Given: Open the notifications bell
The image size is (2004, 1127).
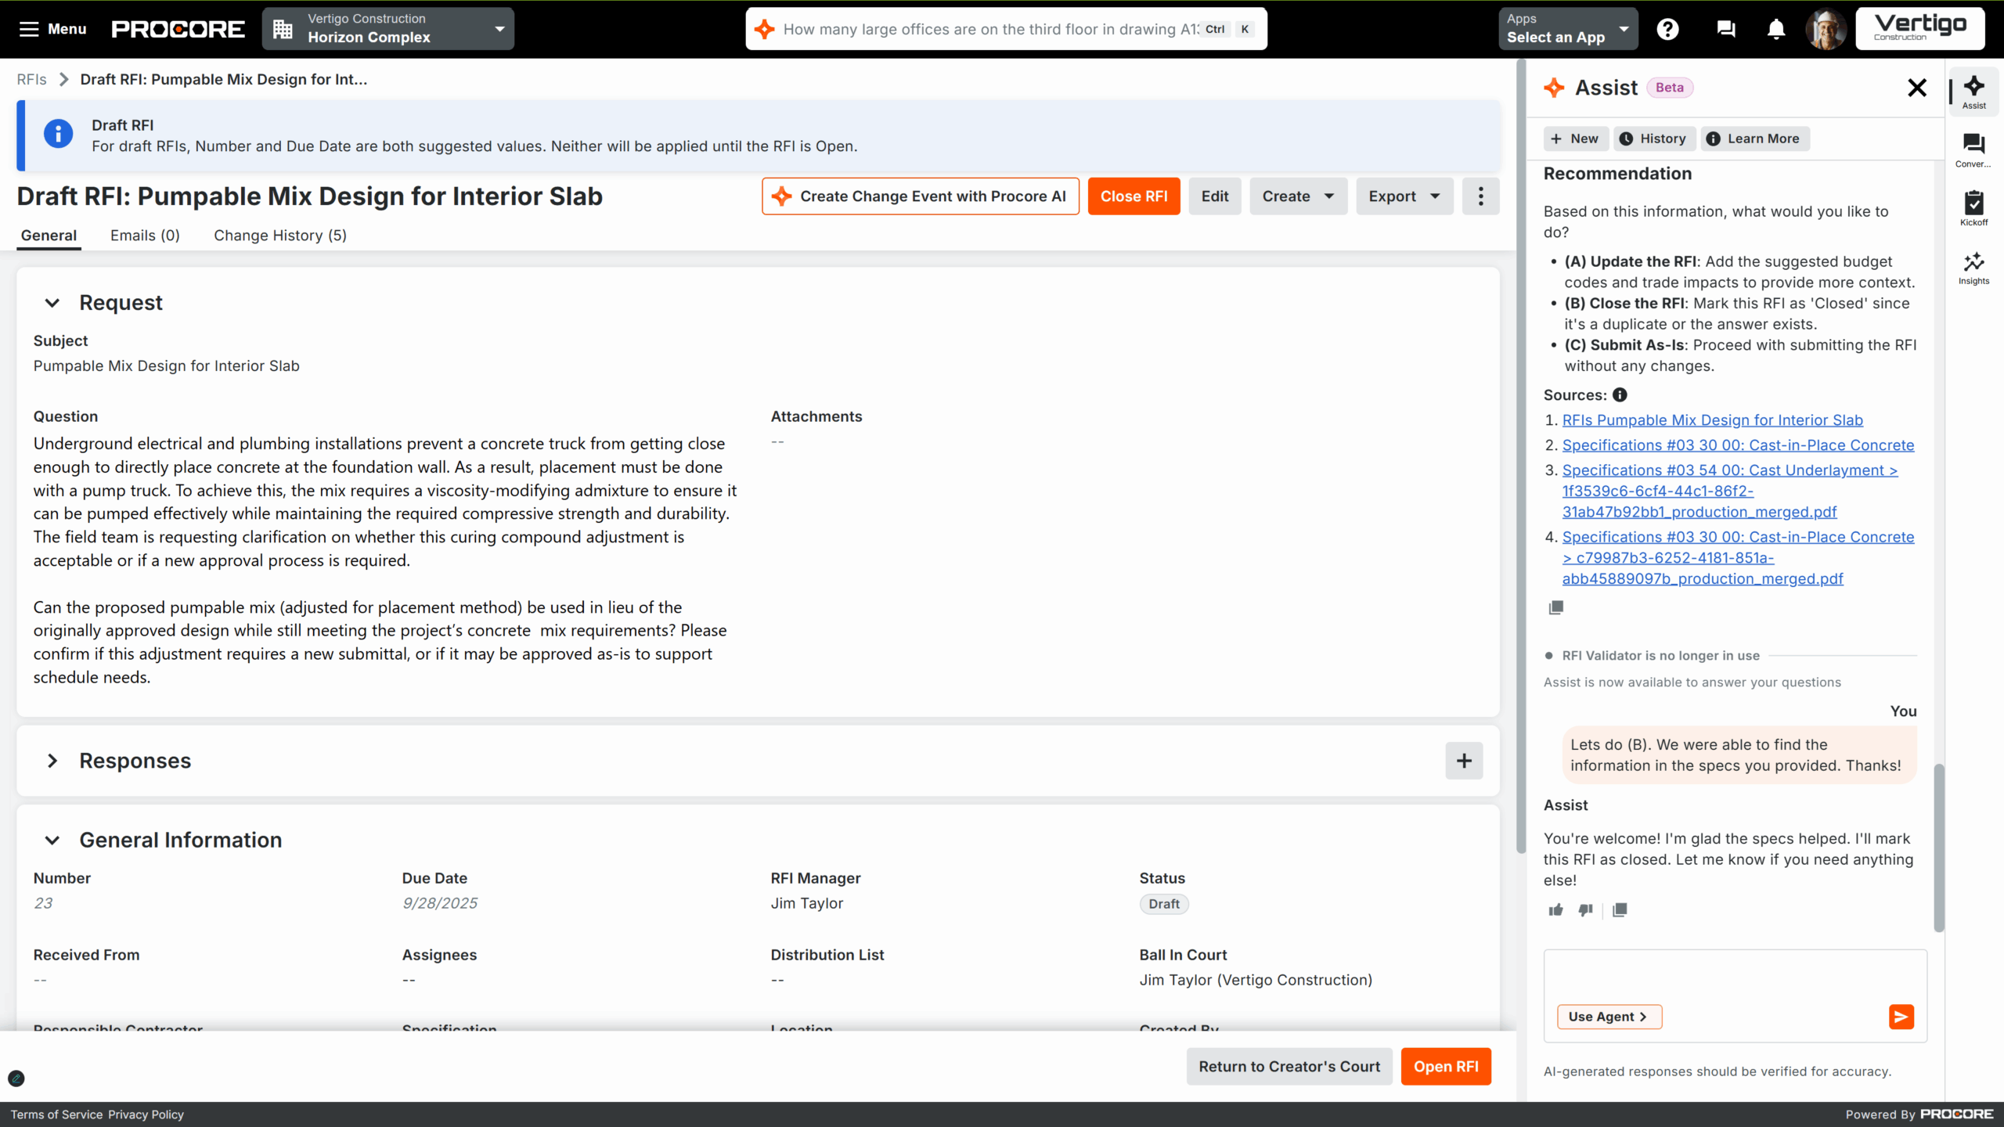Looking at the screenshot, I should pyautogui.click(x=1776, y=30).
